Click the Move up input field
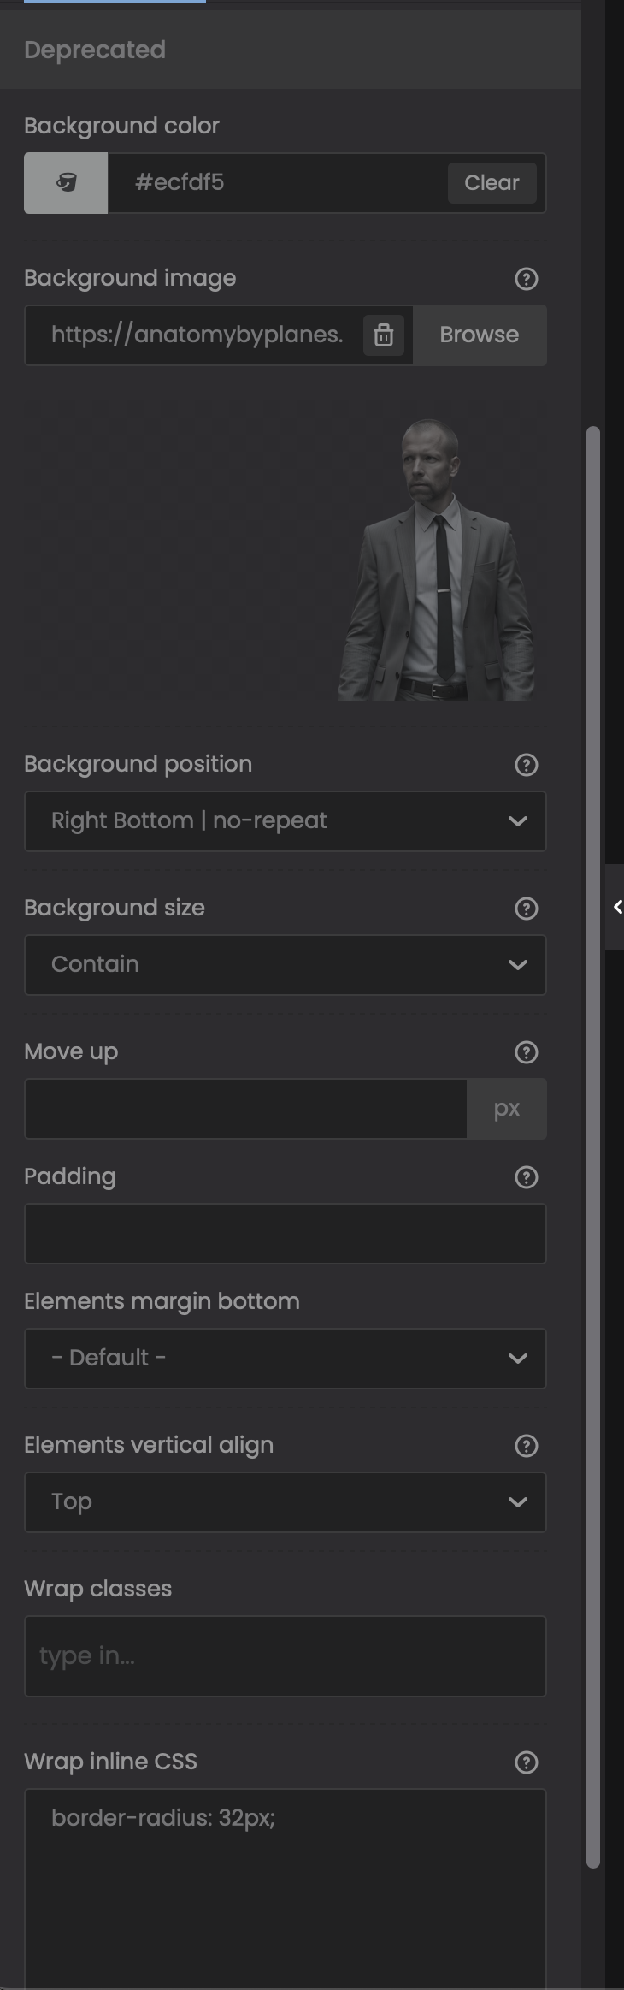Viewport: 624px width, 1990px height. (x=246, y=1109)
